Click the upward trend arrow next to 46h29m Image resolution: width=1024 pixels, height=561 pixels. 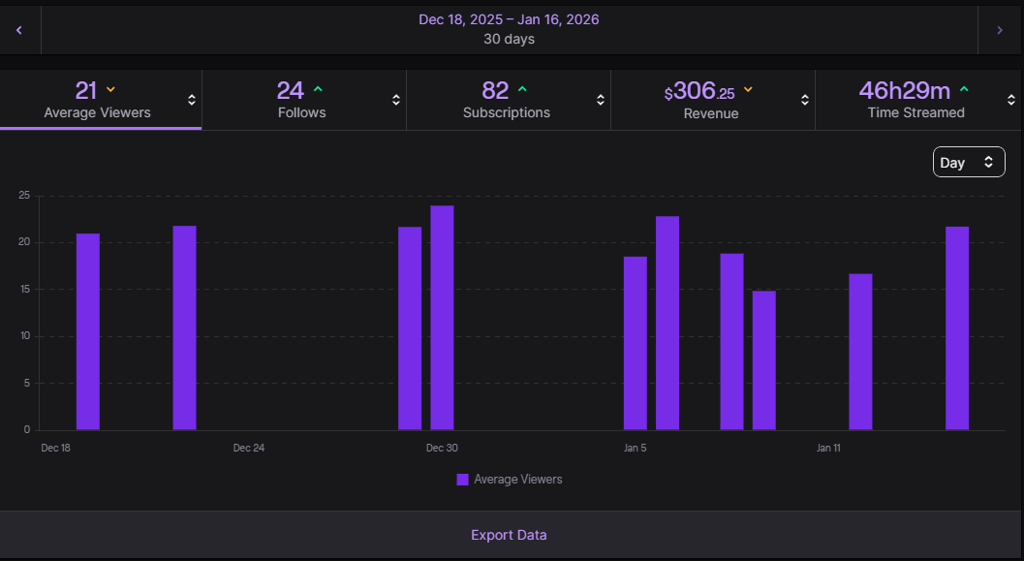pyautogui.click(x=965, y=89)
